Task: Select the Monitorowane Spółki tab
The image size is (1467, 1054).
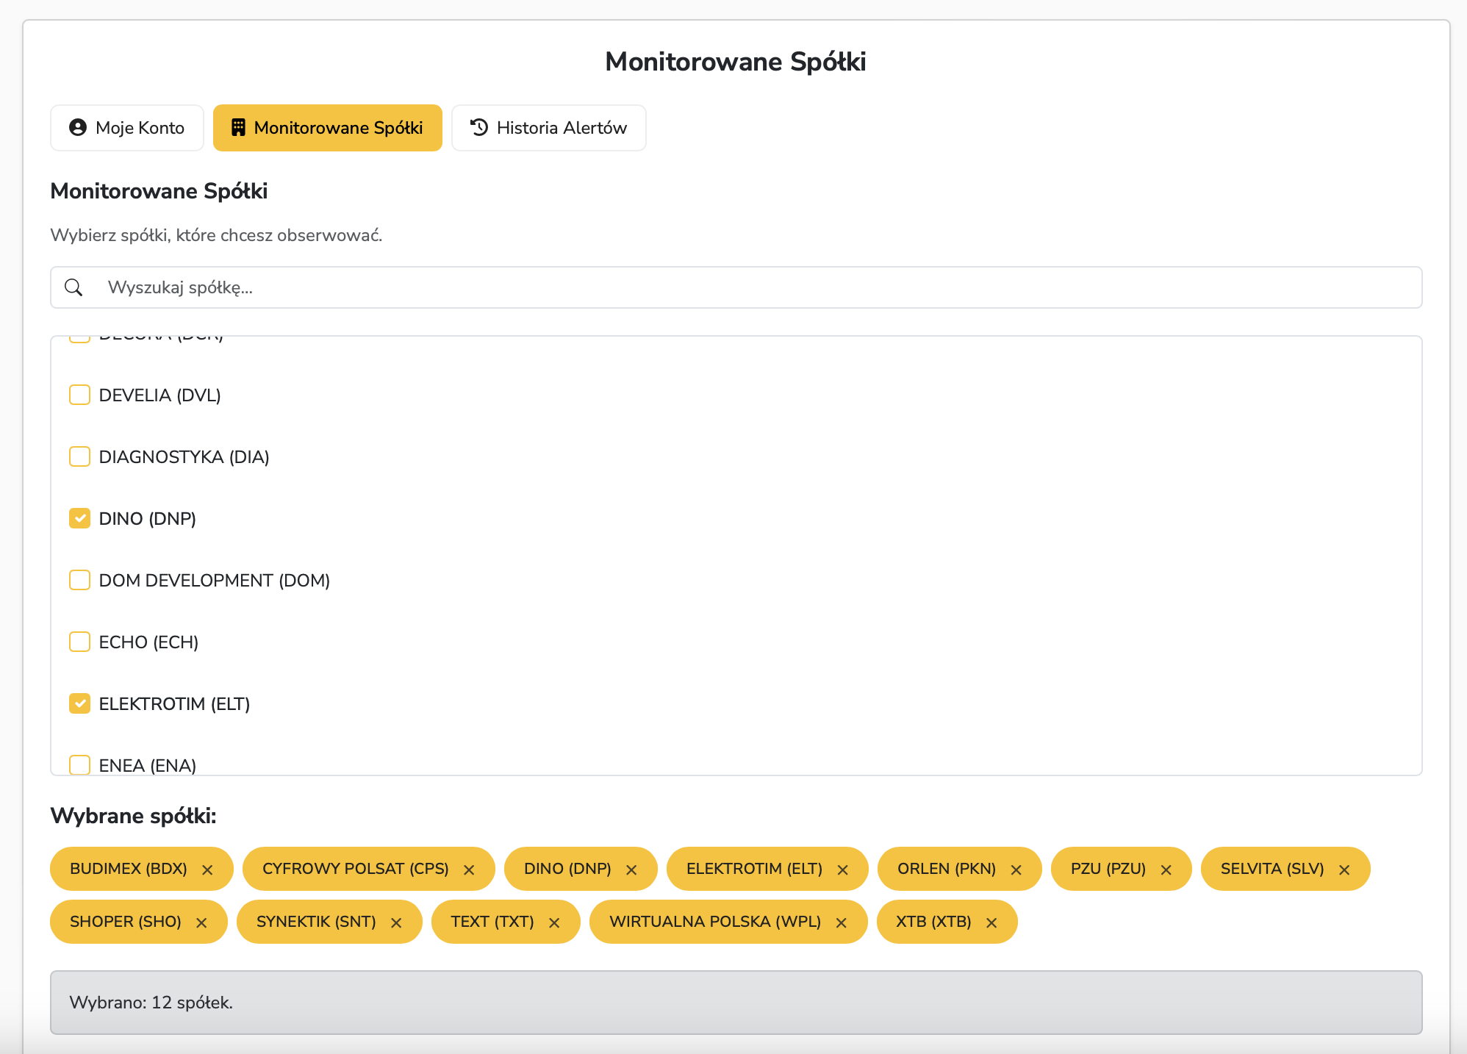Action: click(328, 128)
